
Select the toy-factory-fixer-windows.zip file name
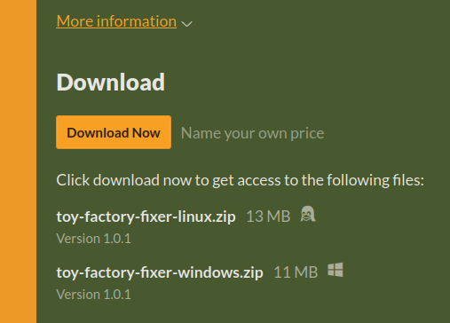(x=160, y=272)
